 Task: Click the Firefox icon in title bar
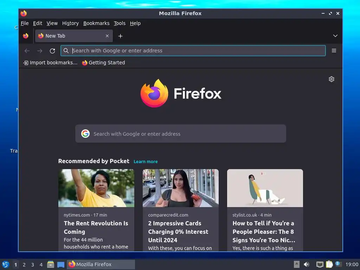click(24, 13)
